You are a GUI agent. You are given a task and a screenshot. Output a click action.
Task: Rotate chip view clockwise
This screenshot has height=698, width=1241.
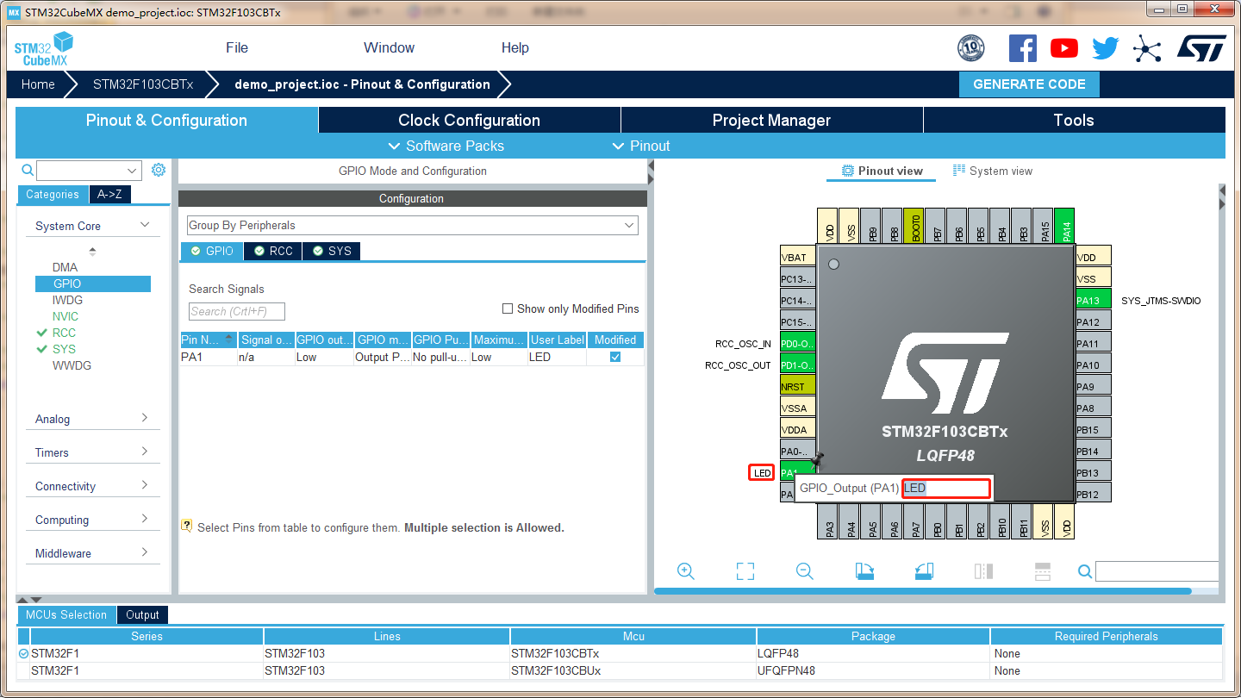point(864,571)
